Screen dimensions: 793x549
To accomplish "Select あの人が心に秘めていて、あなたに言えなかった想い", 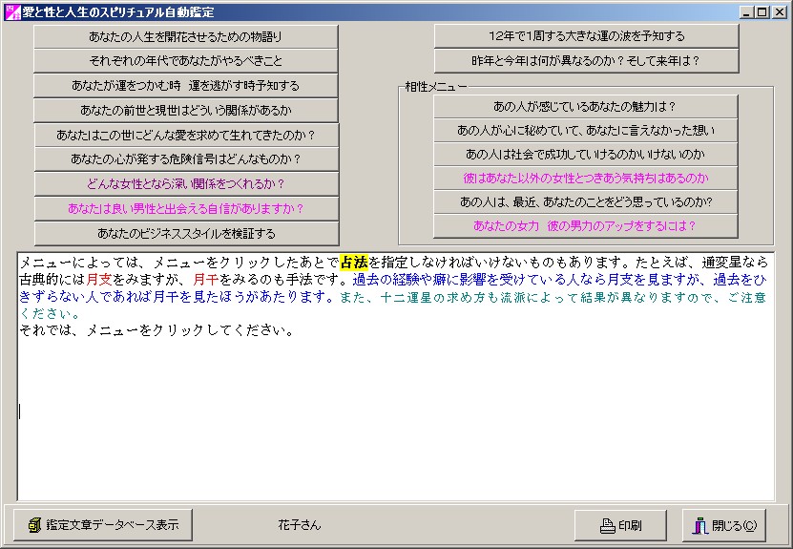I will 586,131.
